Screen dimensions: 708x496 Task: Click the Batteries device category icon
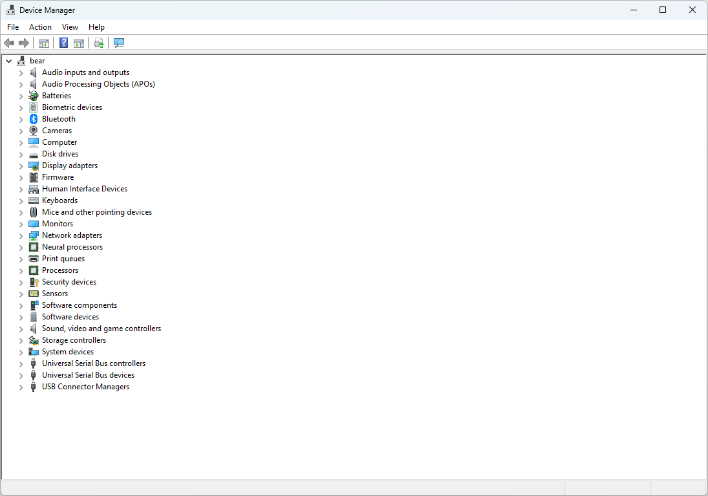pos(33,95)
